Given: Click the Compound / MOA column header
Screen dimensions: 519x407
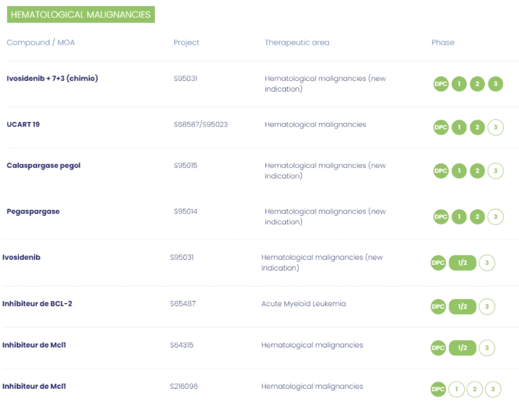Looking at the screenshot, I should [41, 42].
